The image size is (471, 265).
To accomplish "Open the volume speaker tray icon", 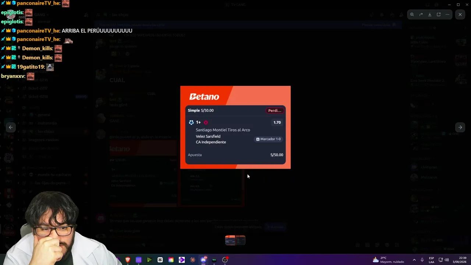I will click(x=447, y=260).
